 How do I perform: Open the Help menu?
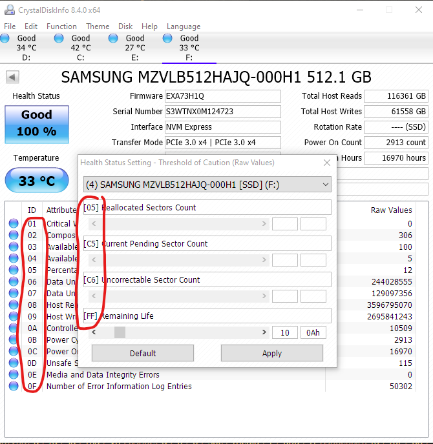[x=149, y=26]
